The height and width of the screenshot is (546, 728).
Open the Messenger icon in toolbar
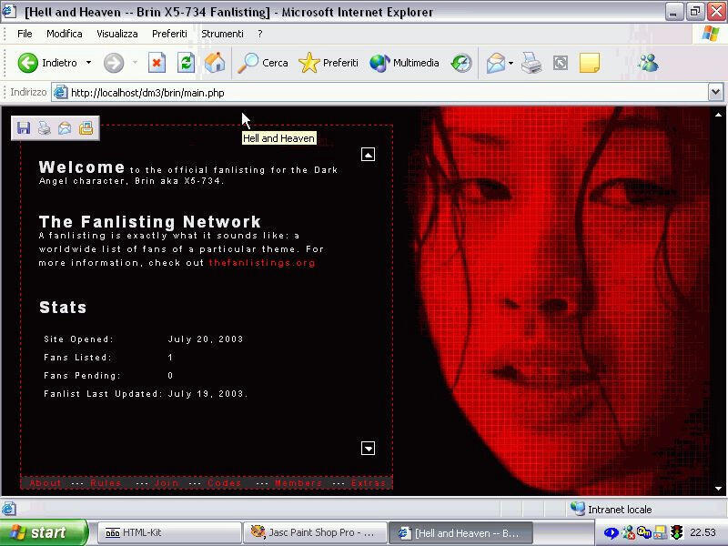648,63
